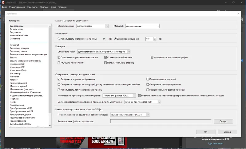Confirm settings with the OK button
This screenshot has height=149, width=246.
point(206,132)
